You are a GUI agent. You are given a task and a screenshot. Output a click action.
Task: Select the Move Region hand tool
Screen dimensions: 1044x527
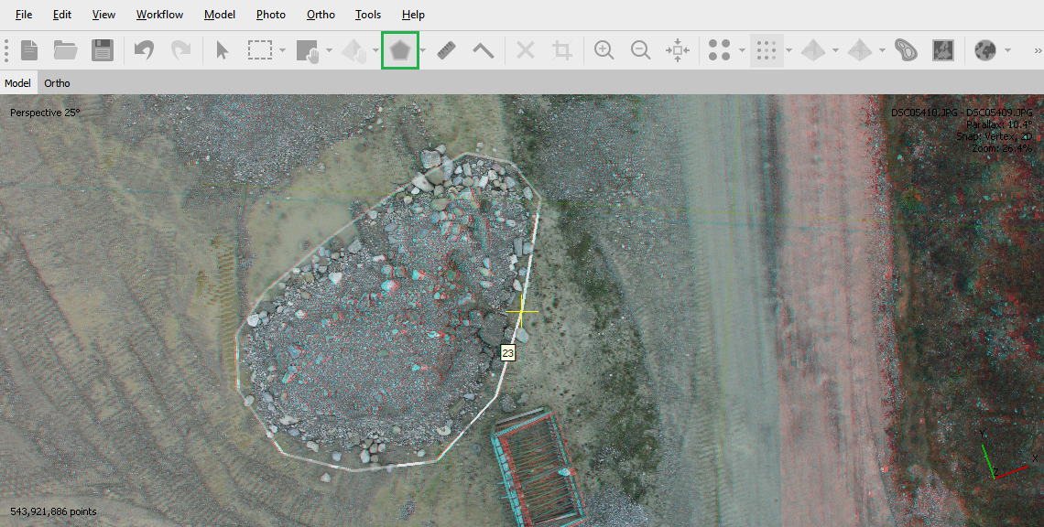[307, 50]
